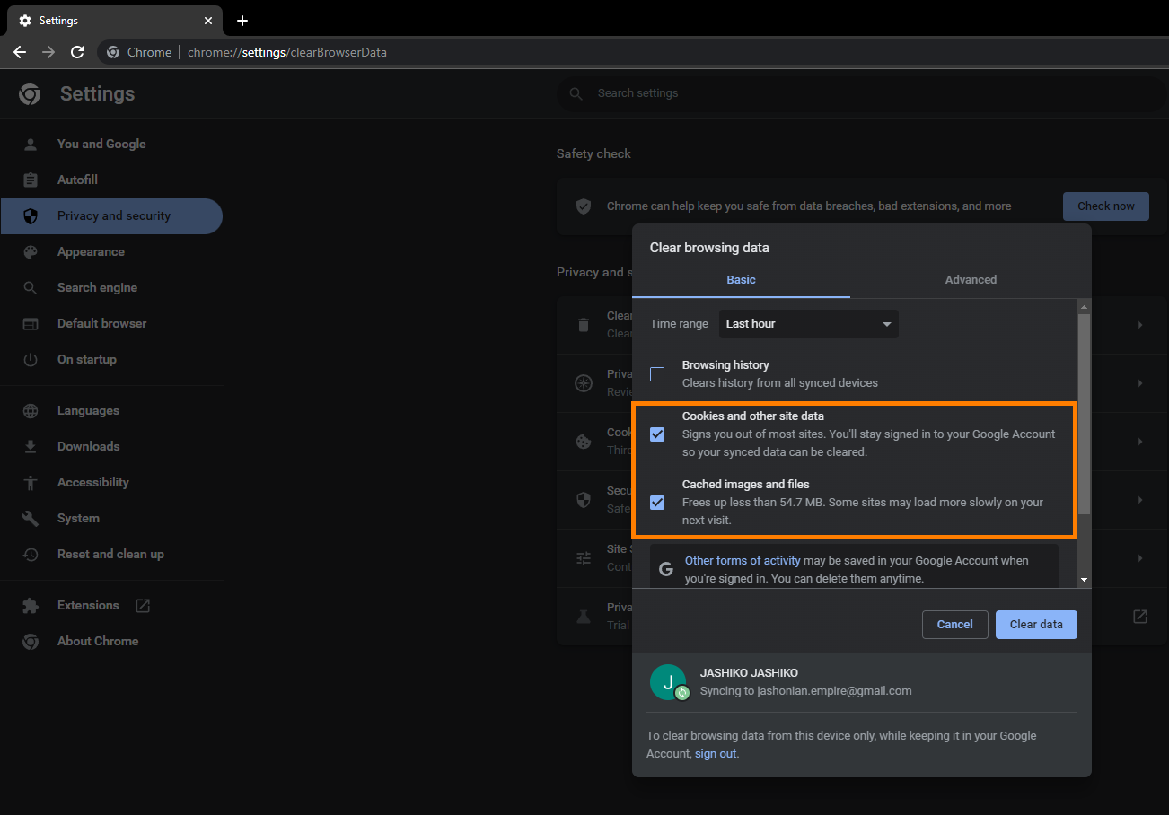The height and width of the screenshot is (815, 1169).
Task: Open the Time range dropdown
Action: (808, 323)
